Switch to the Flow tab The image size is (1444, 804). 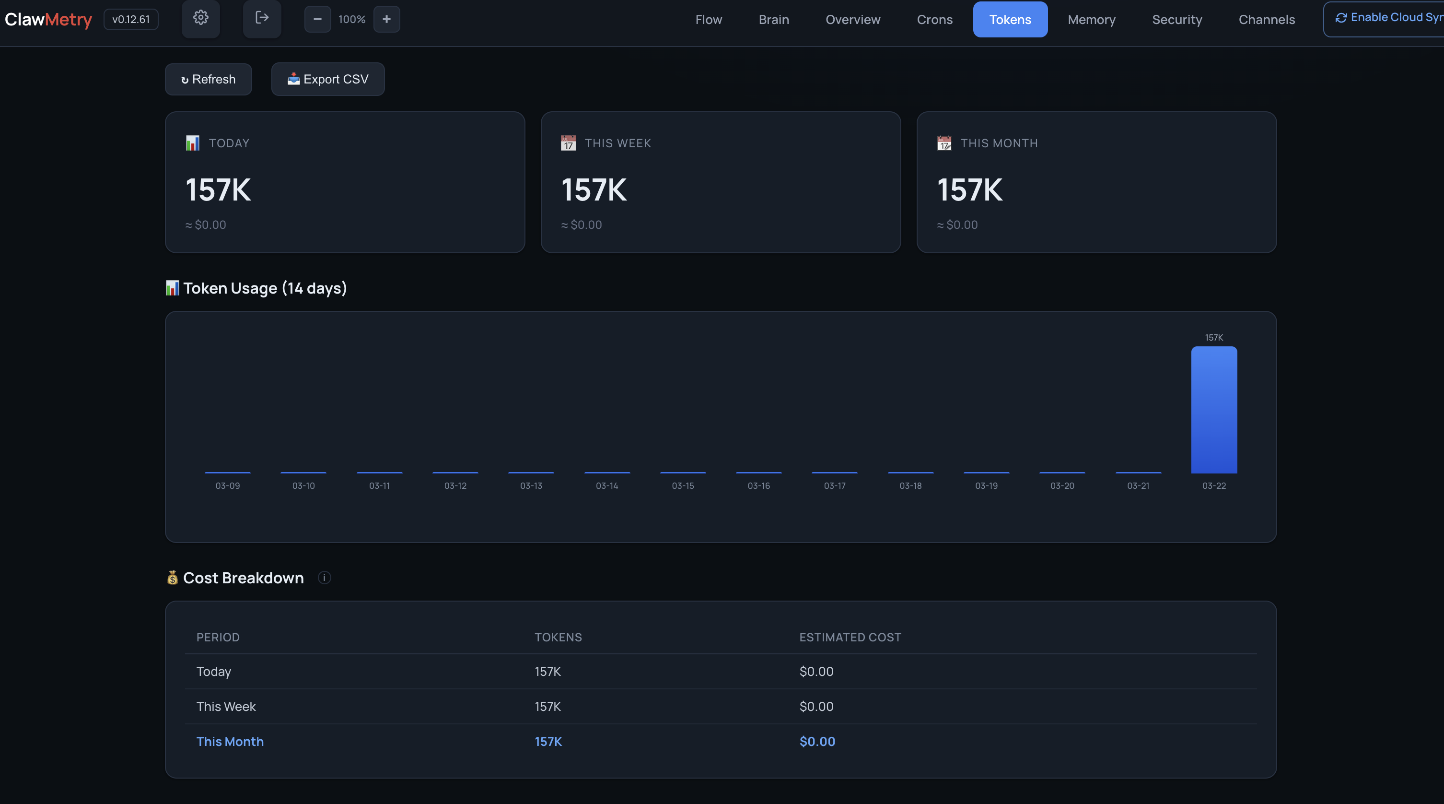pos(709,20)
